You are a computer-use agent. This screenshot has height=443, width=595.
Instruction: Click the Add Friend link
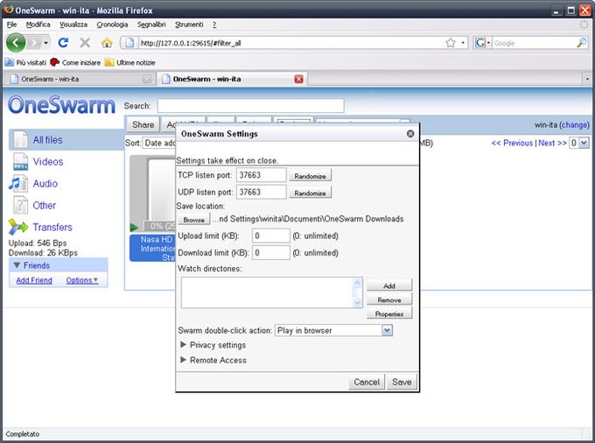point(34,280)
